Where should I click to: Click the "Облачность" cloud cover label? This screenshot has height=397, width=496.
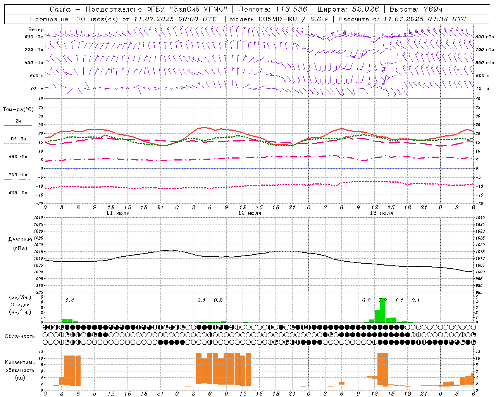[x=20, y=337]
